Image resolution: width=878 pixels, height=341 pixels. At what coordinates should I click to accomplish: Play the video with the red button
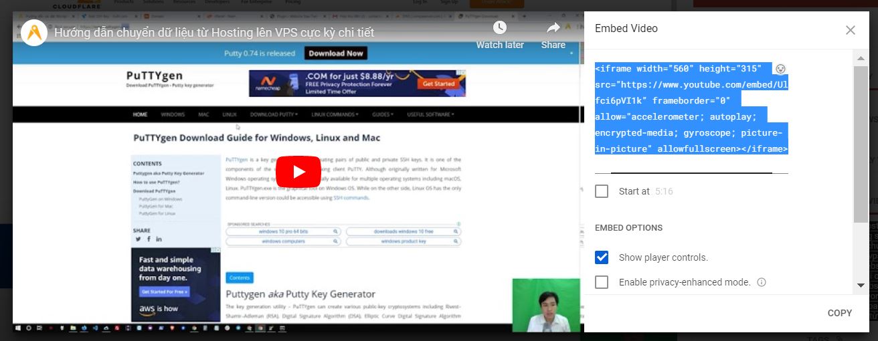pyautogui.click(x=298, y=172)
